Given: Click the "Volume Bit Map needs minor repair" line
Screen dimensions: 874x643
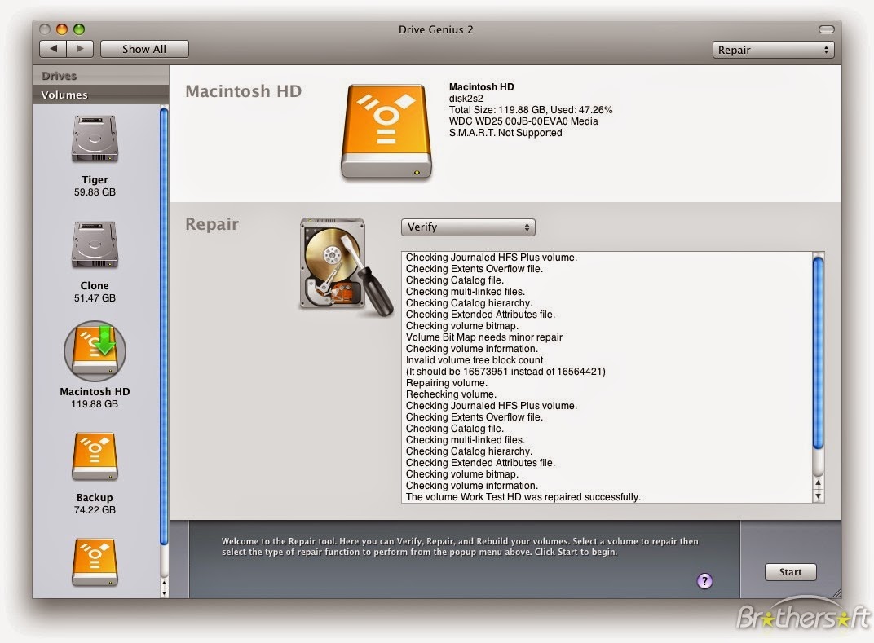Looking at the screenshot, I should 483,337.
